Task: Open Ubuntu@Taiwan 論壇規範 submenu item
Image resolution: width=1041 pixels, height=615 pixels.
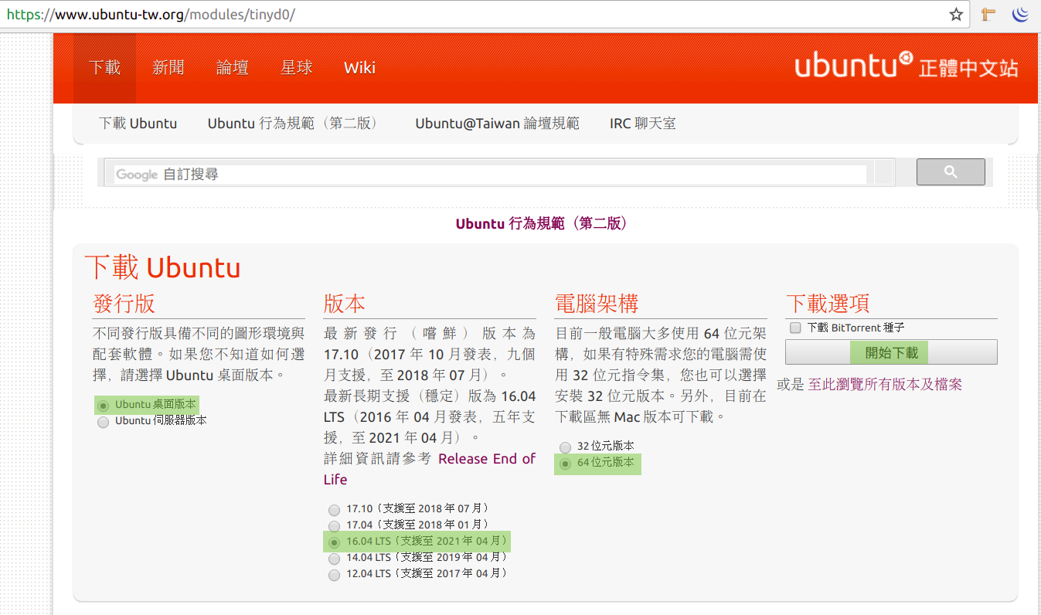Action: point(497,124)
